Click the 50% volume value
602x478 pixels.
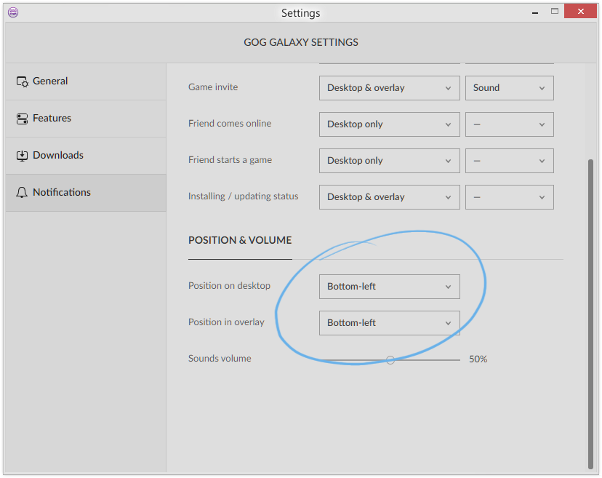(x=478, y=359)
